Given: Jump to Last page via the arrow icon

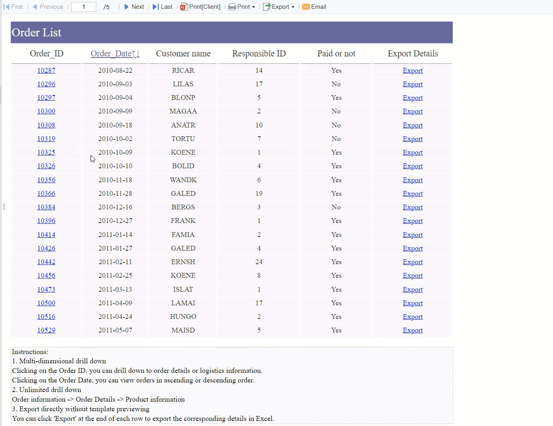Looking at the screenshot, I should coord(155,7).
